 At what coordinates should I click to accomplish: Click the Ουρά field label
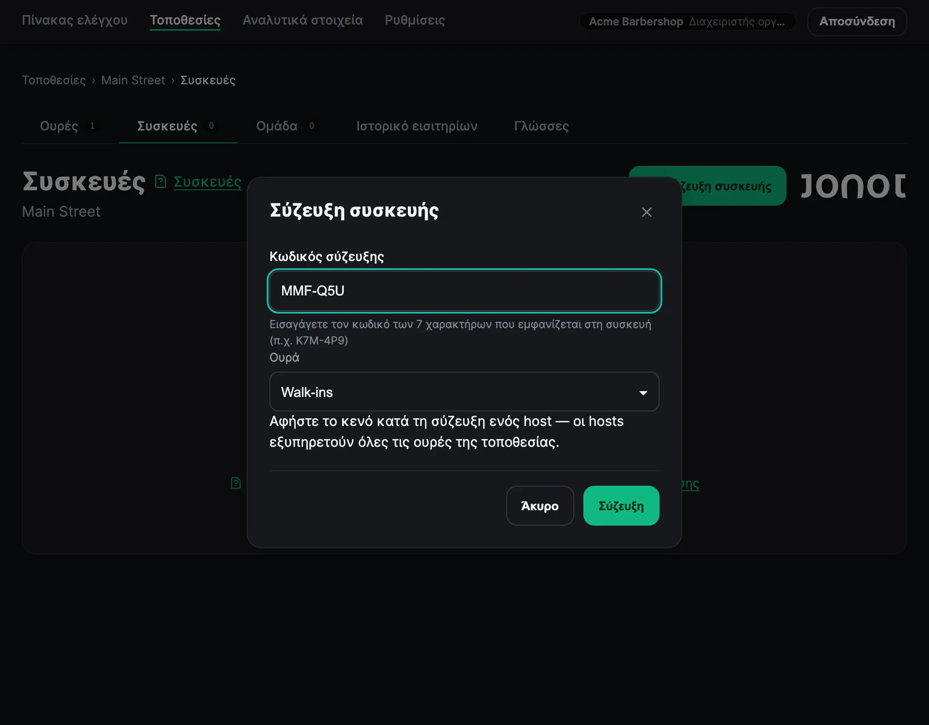[x=284, y=358]
